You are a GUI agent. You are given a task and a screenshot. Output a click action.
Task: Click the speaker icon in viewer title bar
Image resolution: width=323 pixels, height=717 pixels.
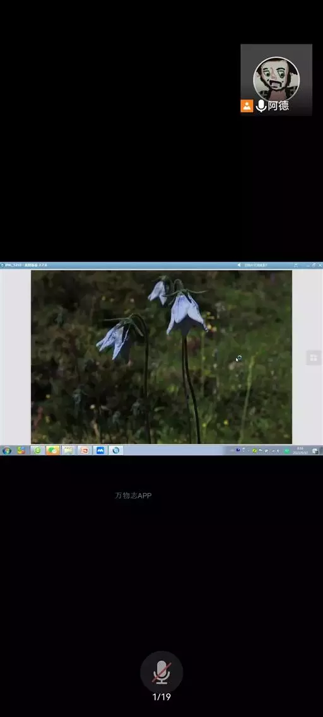click(239, 265)
